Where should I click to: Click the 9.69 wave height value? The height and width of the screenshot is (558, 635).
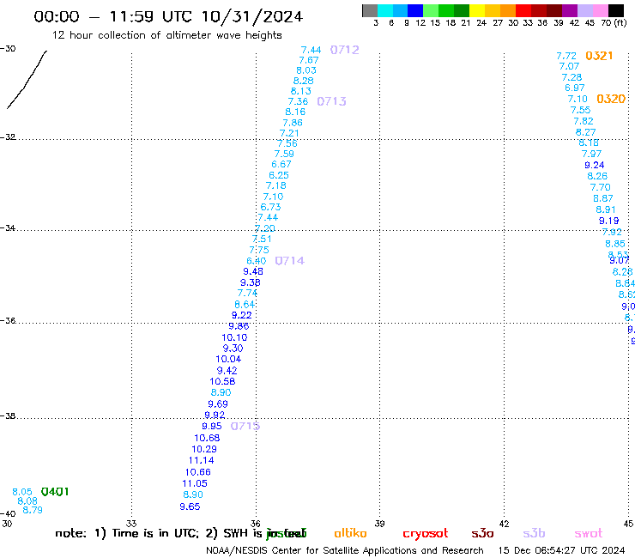pos(218,404)
